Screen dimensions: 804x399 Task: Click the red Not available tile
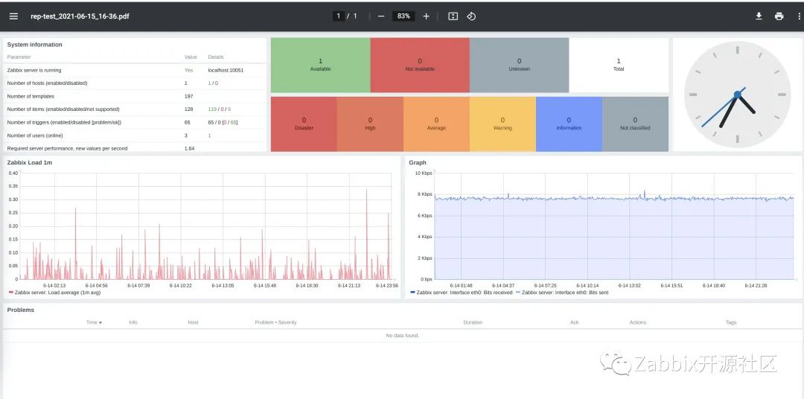[420, 65]
